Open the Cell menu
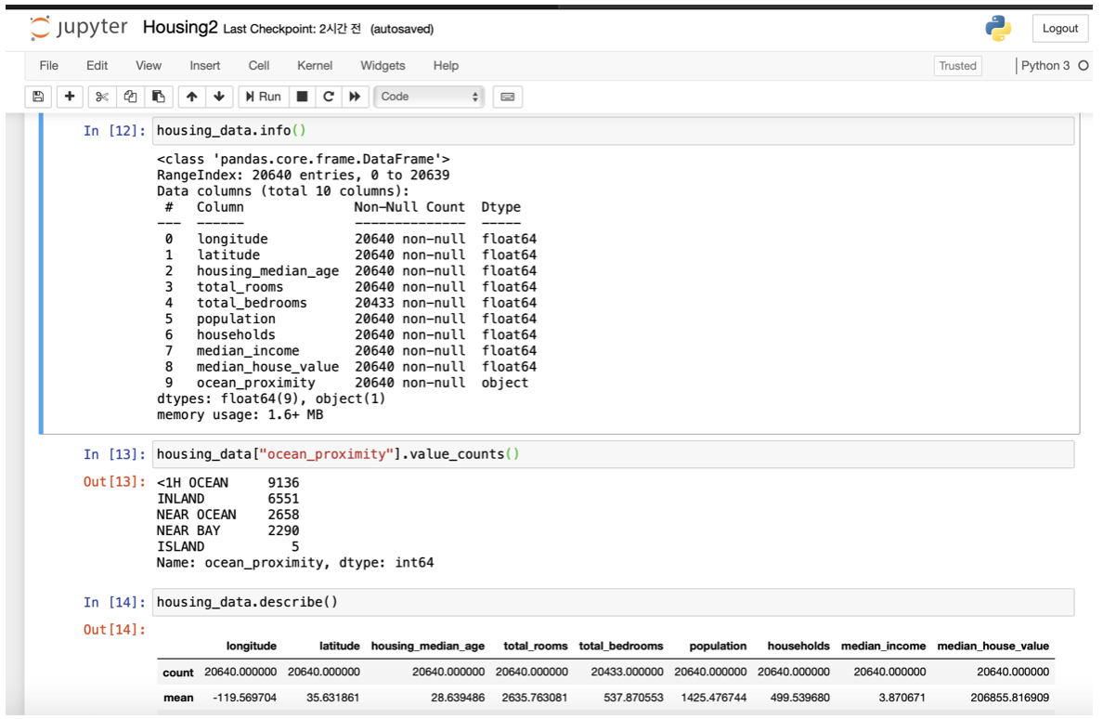This screenshot has width=1103, height=719. click(259, 65)
